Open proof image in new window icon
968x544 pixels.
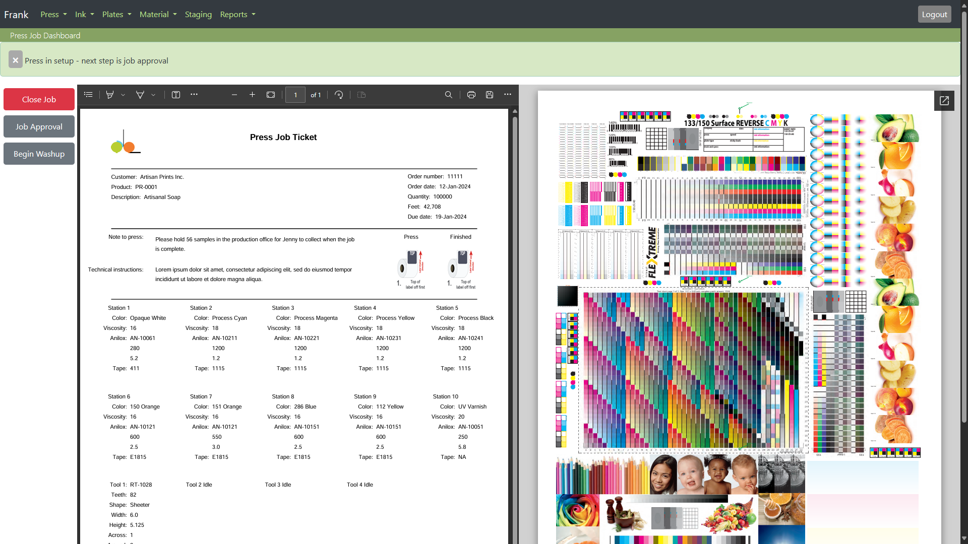point(944,101)
